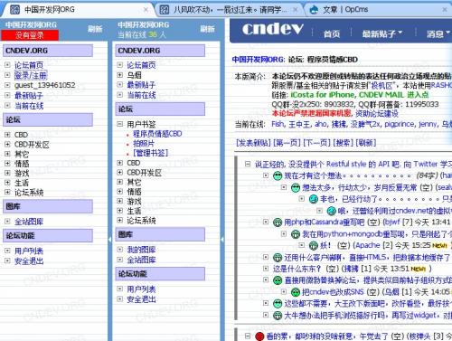Viewport: 452px width, 341px height.
Task: Click the favicon on 中国开发网ORG browser tab
Action: click(14, 10)
